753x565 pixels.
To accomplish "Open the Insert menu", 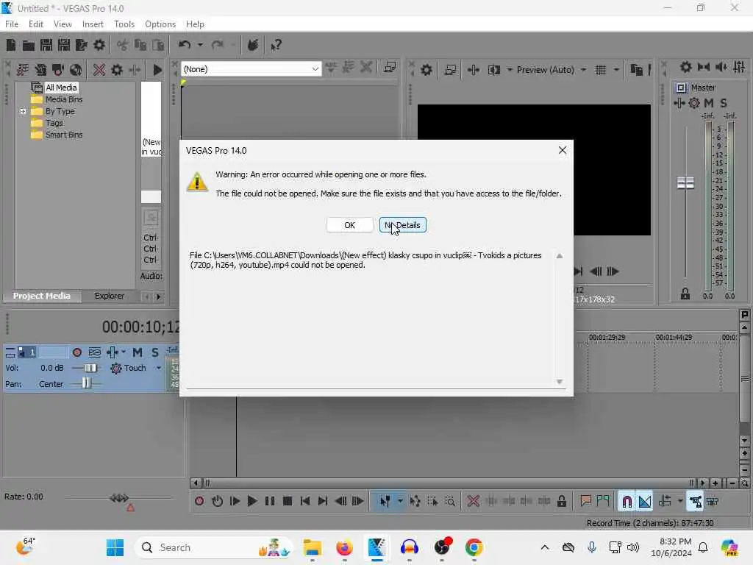I will pyautogui.click(x=93, y=24).
